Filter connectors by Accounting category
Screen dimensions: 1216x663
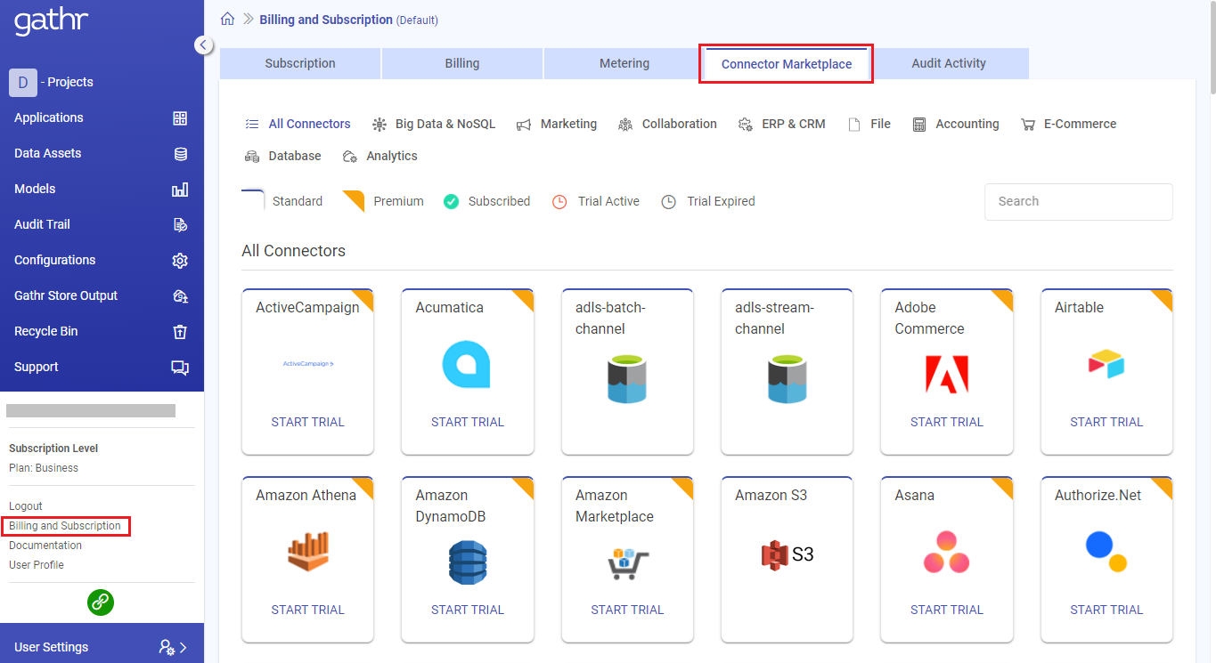[956, 124]
